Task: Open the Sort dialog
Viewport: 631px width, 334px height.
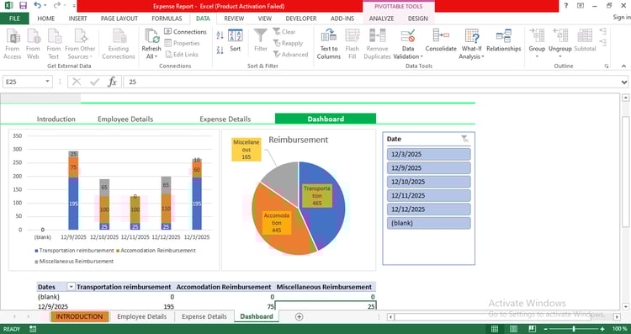Action: click(236, 40)
